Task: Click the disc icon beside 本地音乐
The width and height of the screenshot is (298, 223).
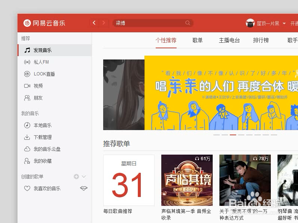Action: tap(27, 125)
